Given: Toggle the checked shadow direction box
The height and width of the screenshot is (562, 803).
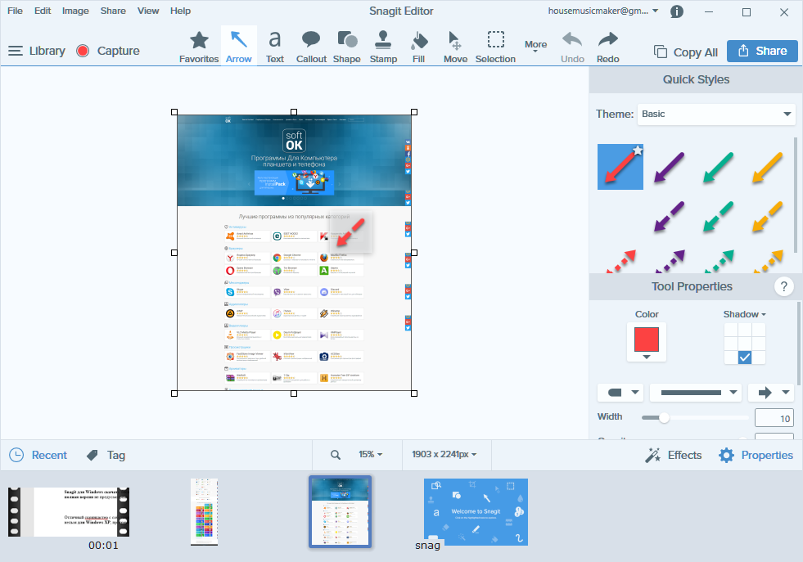Looking at the screenshot, I should [745, 357].
